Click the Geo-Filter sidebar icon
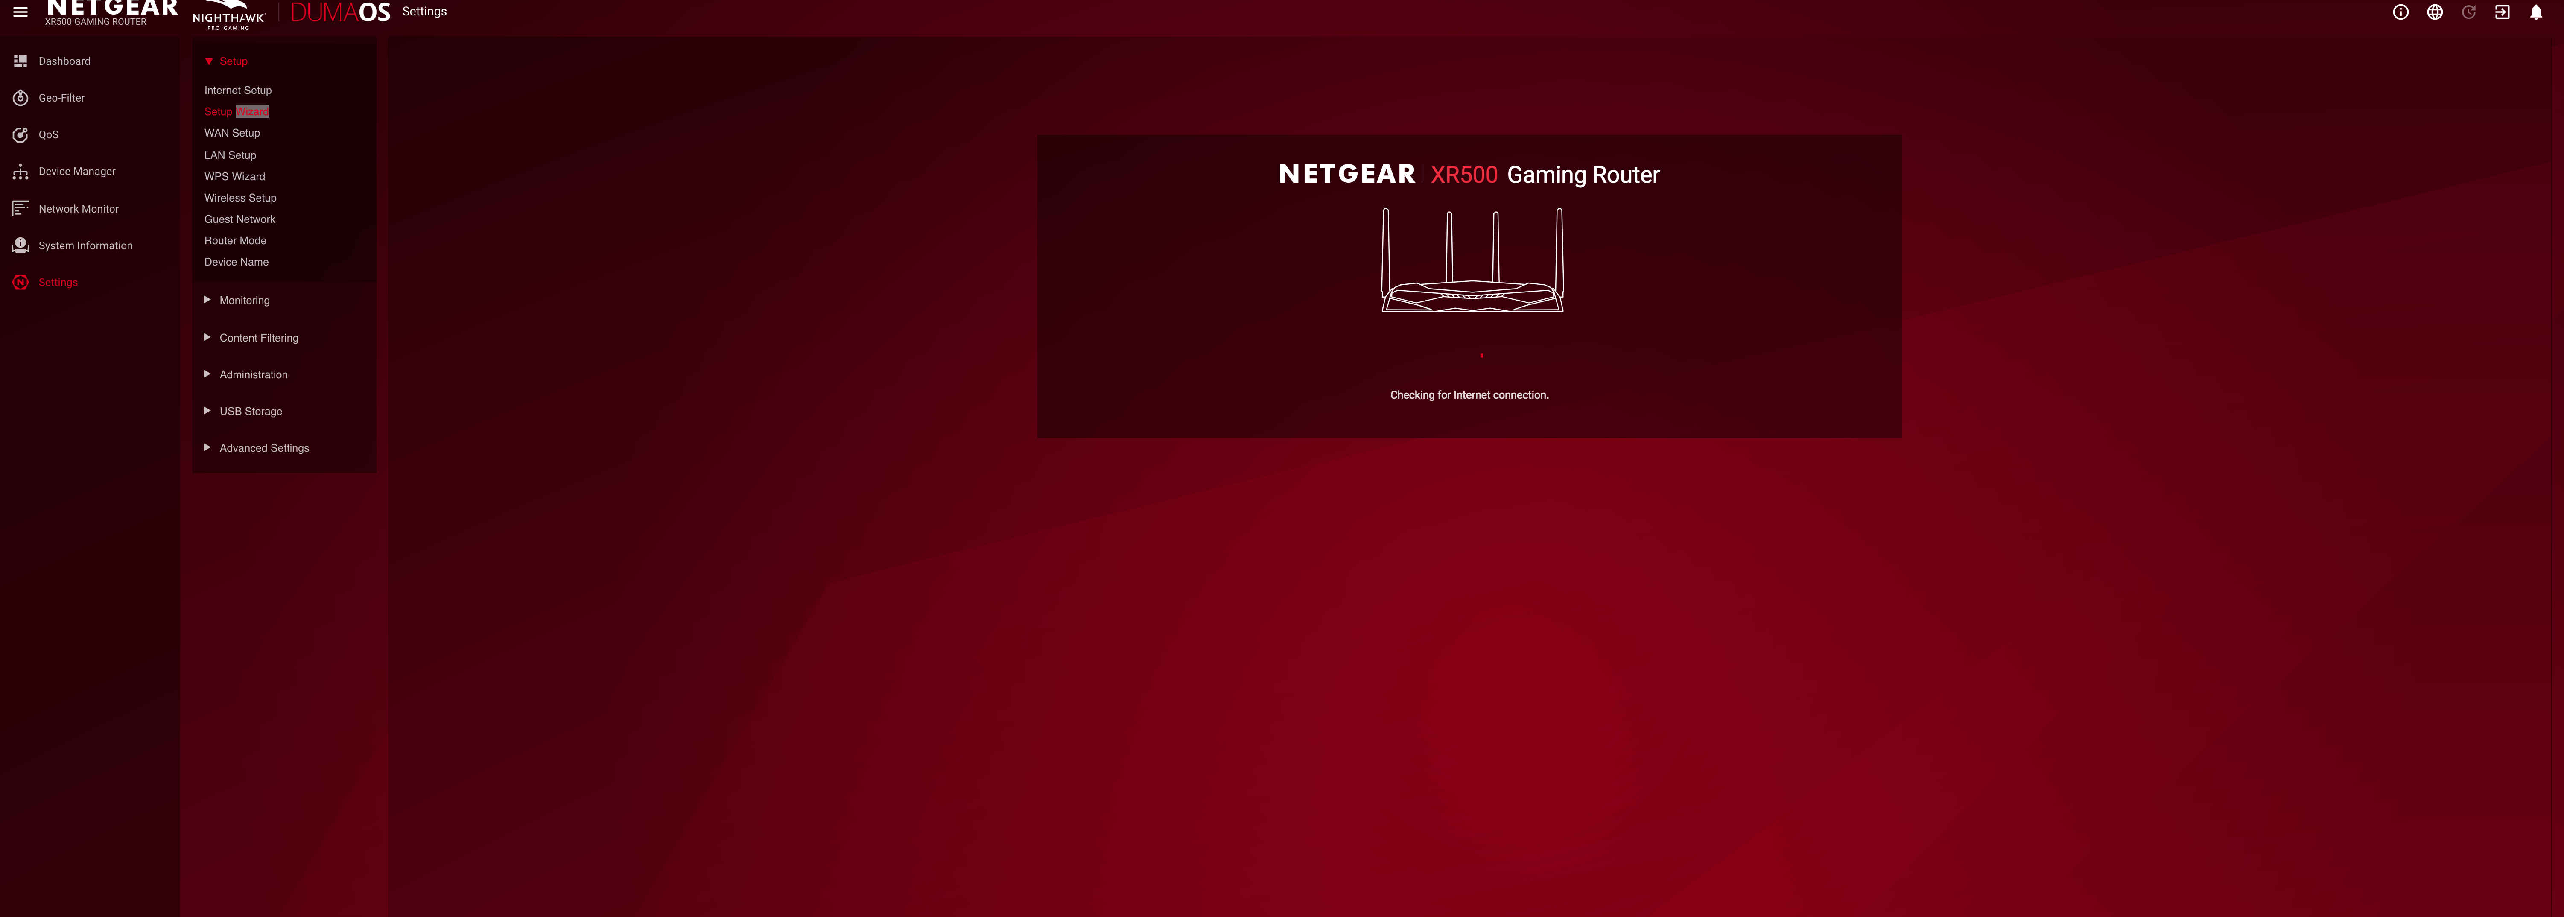The image size is (2564, 917). (20, 98)
